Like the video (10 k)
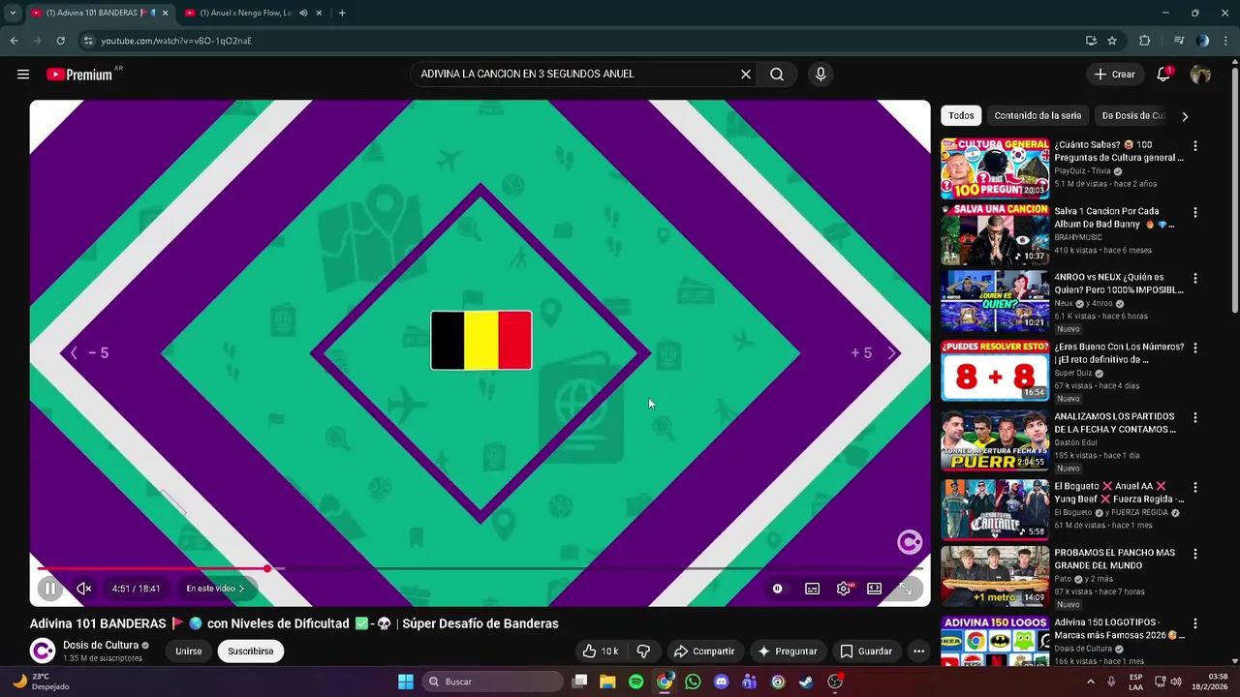The height and width of the screenshot is (697, 1240). 600,652
